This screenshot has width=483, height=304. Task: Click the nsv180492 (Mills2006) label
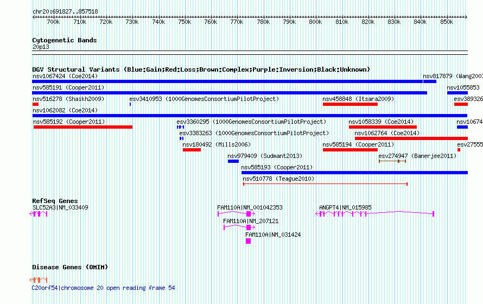[217, 144]
